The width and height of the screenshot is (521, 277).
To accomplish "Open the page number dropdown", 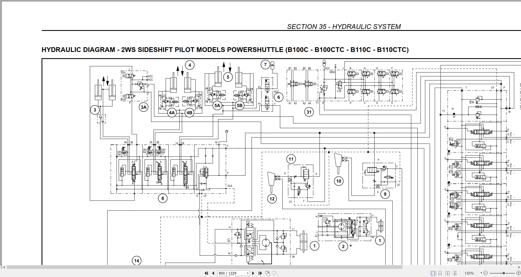I will 247,273.
